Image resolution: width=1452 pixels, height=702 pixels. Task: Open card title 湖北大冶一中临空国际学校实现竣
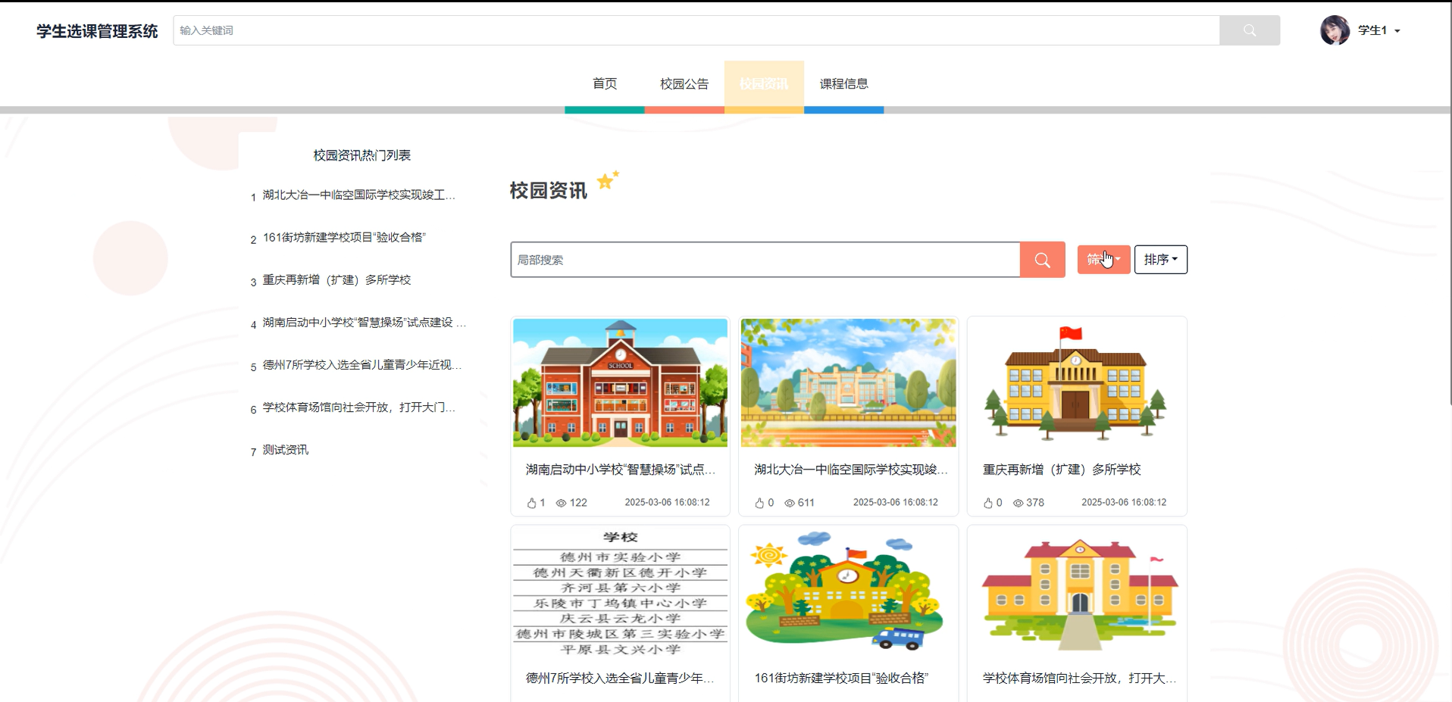tap(851, 470)
